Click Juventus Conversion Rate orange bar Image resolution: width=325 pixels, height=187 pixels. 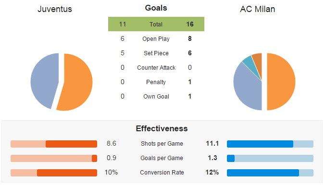pyautogui.click(x=54, y=173)
